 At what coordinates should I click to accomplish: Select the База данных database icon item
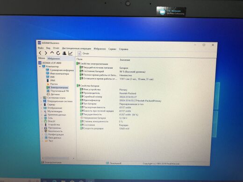[x=53, y=138]
